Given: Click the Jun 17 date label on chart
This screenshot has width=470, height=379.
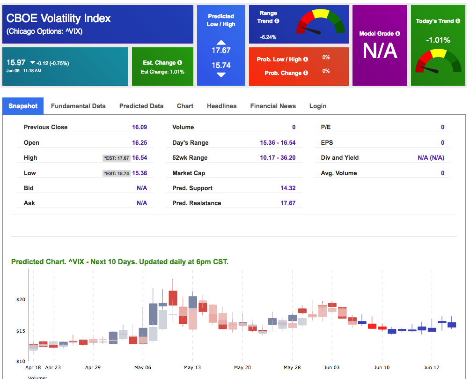Looking at the screenshot, I should pos(432,367).
